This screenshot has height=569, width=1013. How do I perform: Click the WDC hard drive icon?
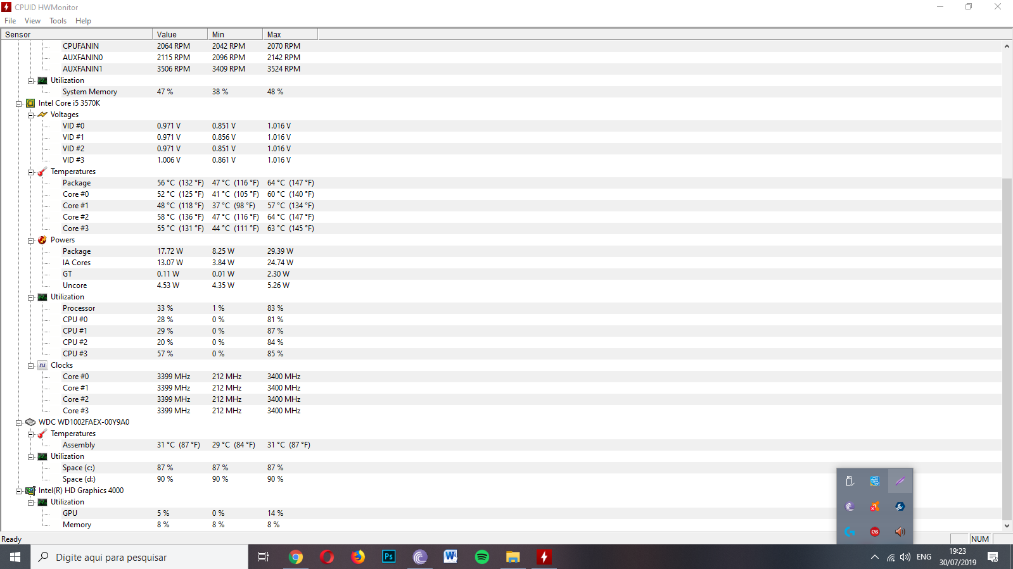click(x=30, y=422)
